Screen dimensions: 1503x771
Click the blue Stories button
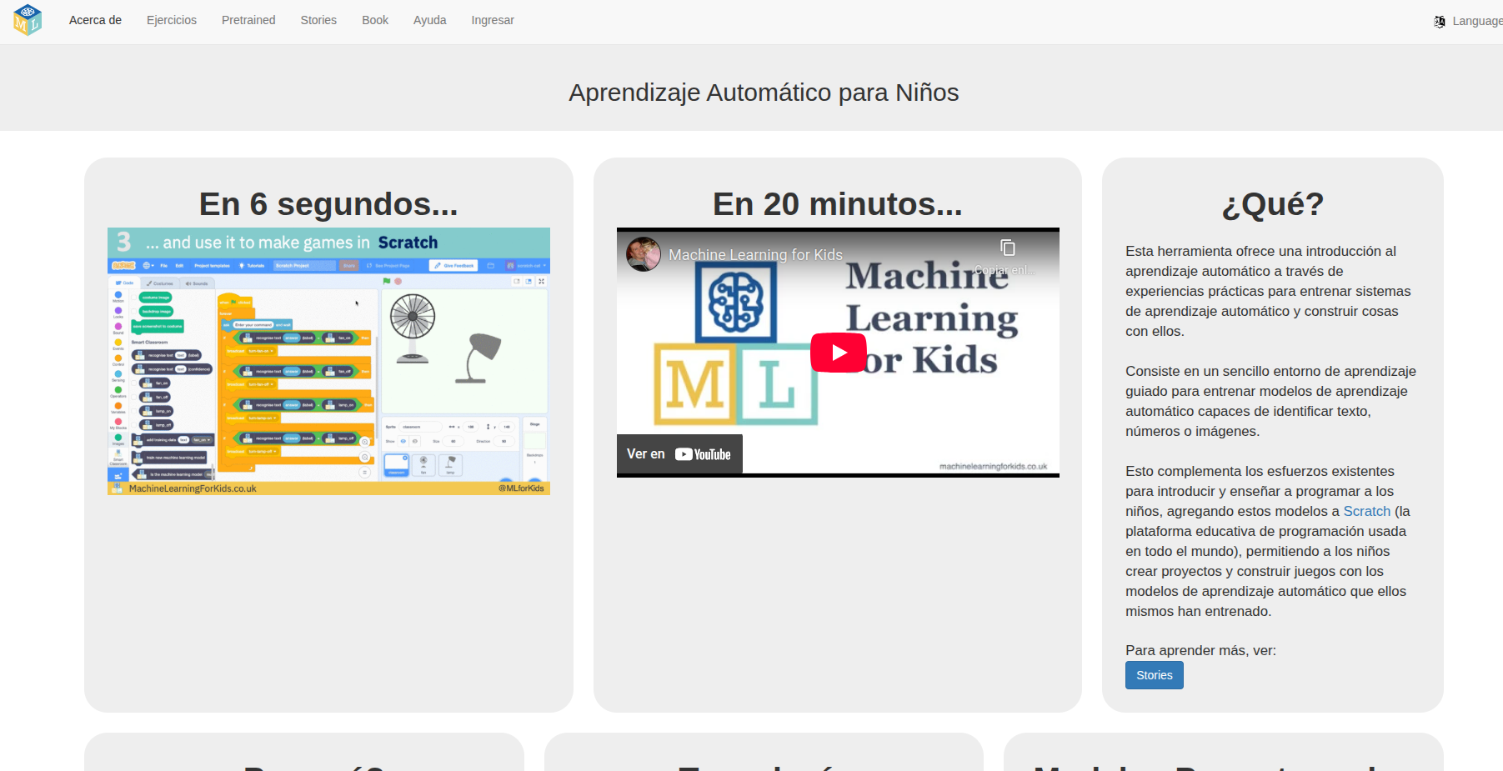1154,675
